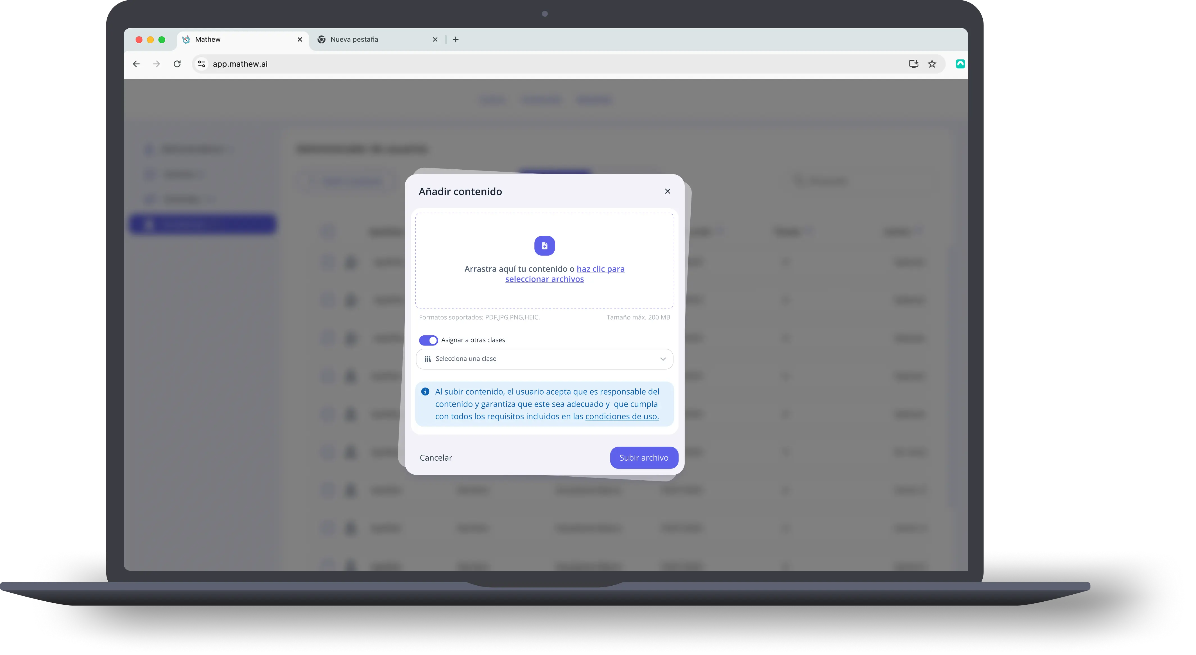The image size is (1196, 655).
Task: Click the info icon in the blue notice
Action: point(426,391)
